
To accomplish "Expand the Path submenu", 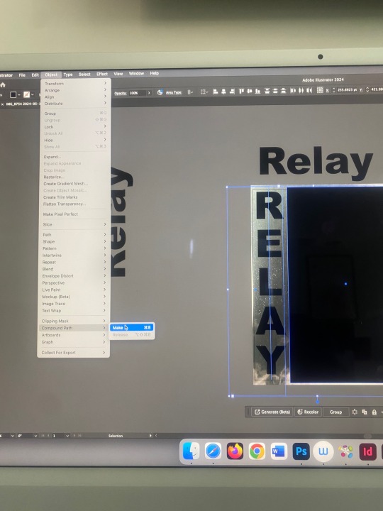I will [x=74, y=235].
